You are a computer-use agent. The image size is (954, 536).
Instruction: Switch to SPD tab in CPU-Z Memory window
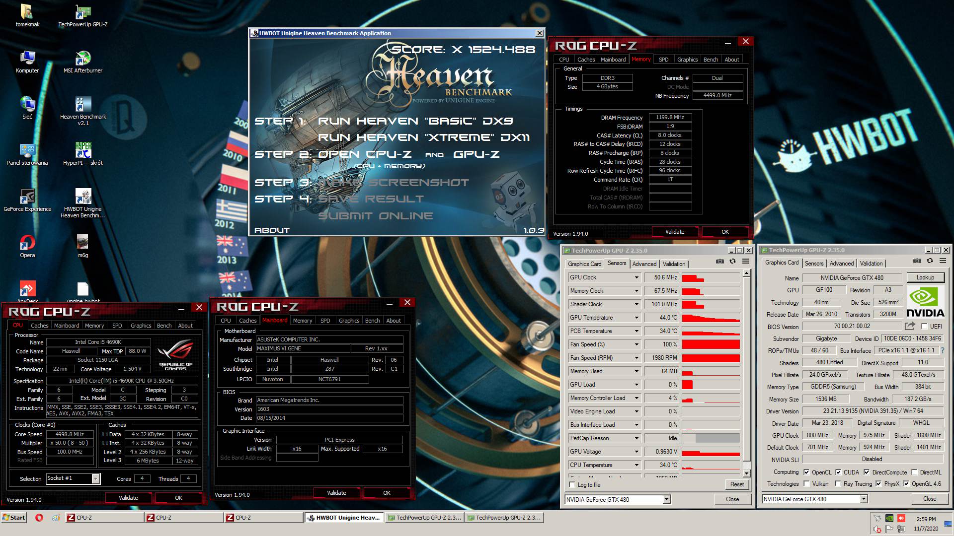pyautogui.click(x=663, y=60)
